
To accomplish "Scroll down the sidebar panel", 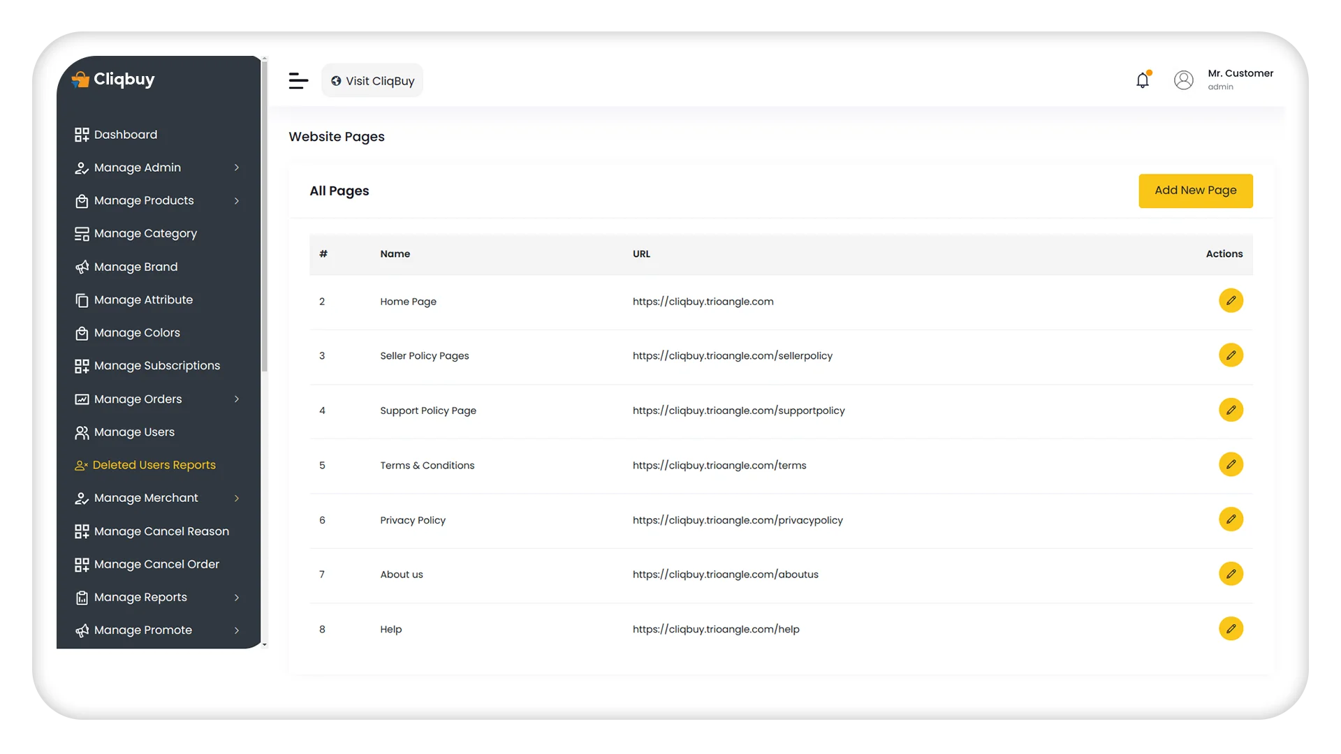I will (263, 644).
